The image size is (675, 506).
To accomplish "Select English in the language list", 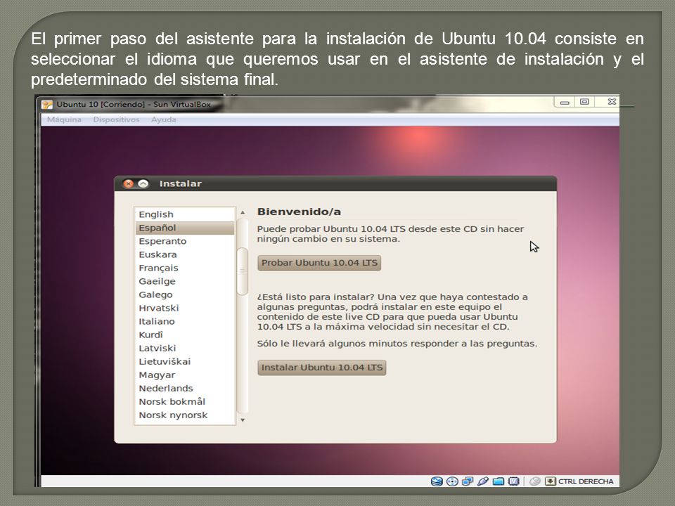I will [185, 214].
